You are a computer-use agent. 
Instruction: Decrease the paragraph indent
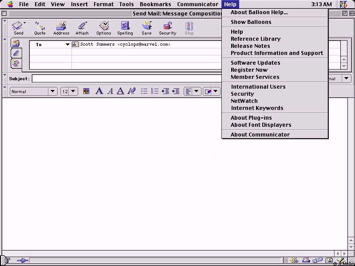pyautogui.click(x=165, y=91)
